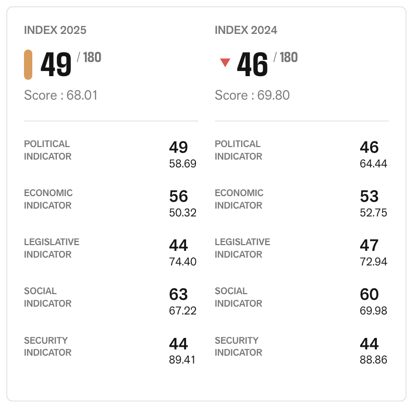This screenshot has width=417, height=412.
Task: Open 2025 Economic Indicator label
Action: click(x=48, y=199)
